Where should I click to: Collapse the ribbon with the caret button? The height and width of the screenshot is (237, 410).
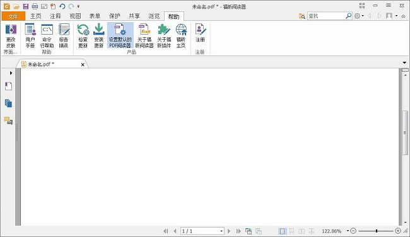click(403, 16)
